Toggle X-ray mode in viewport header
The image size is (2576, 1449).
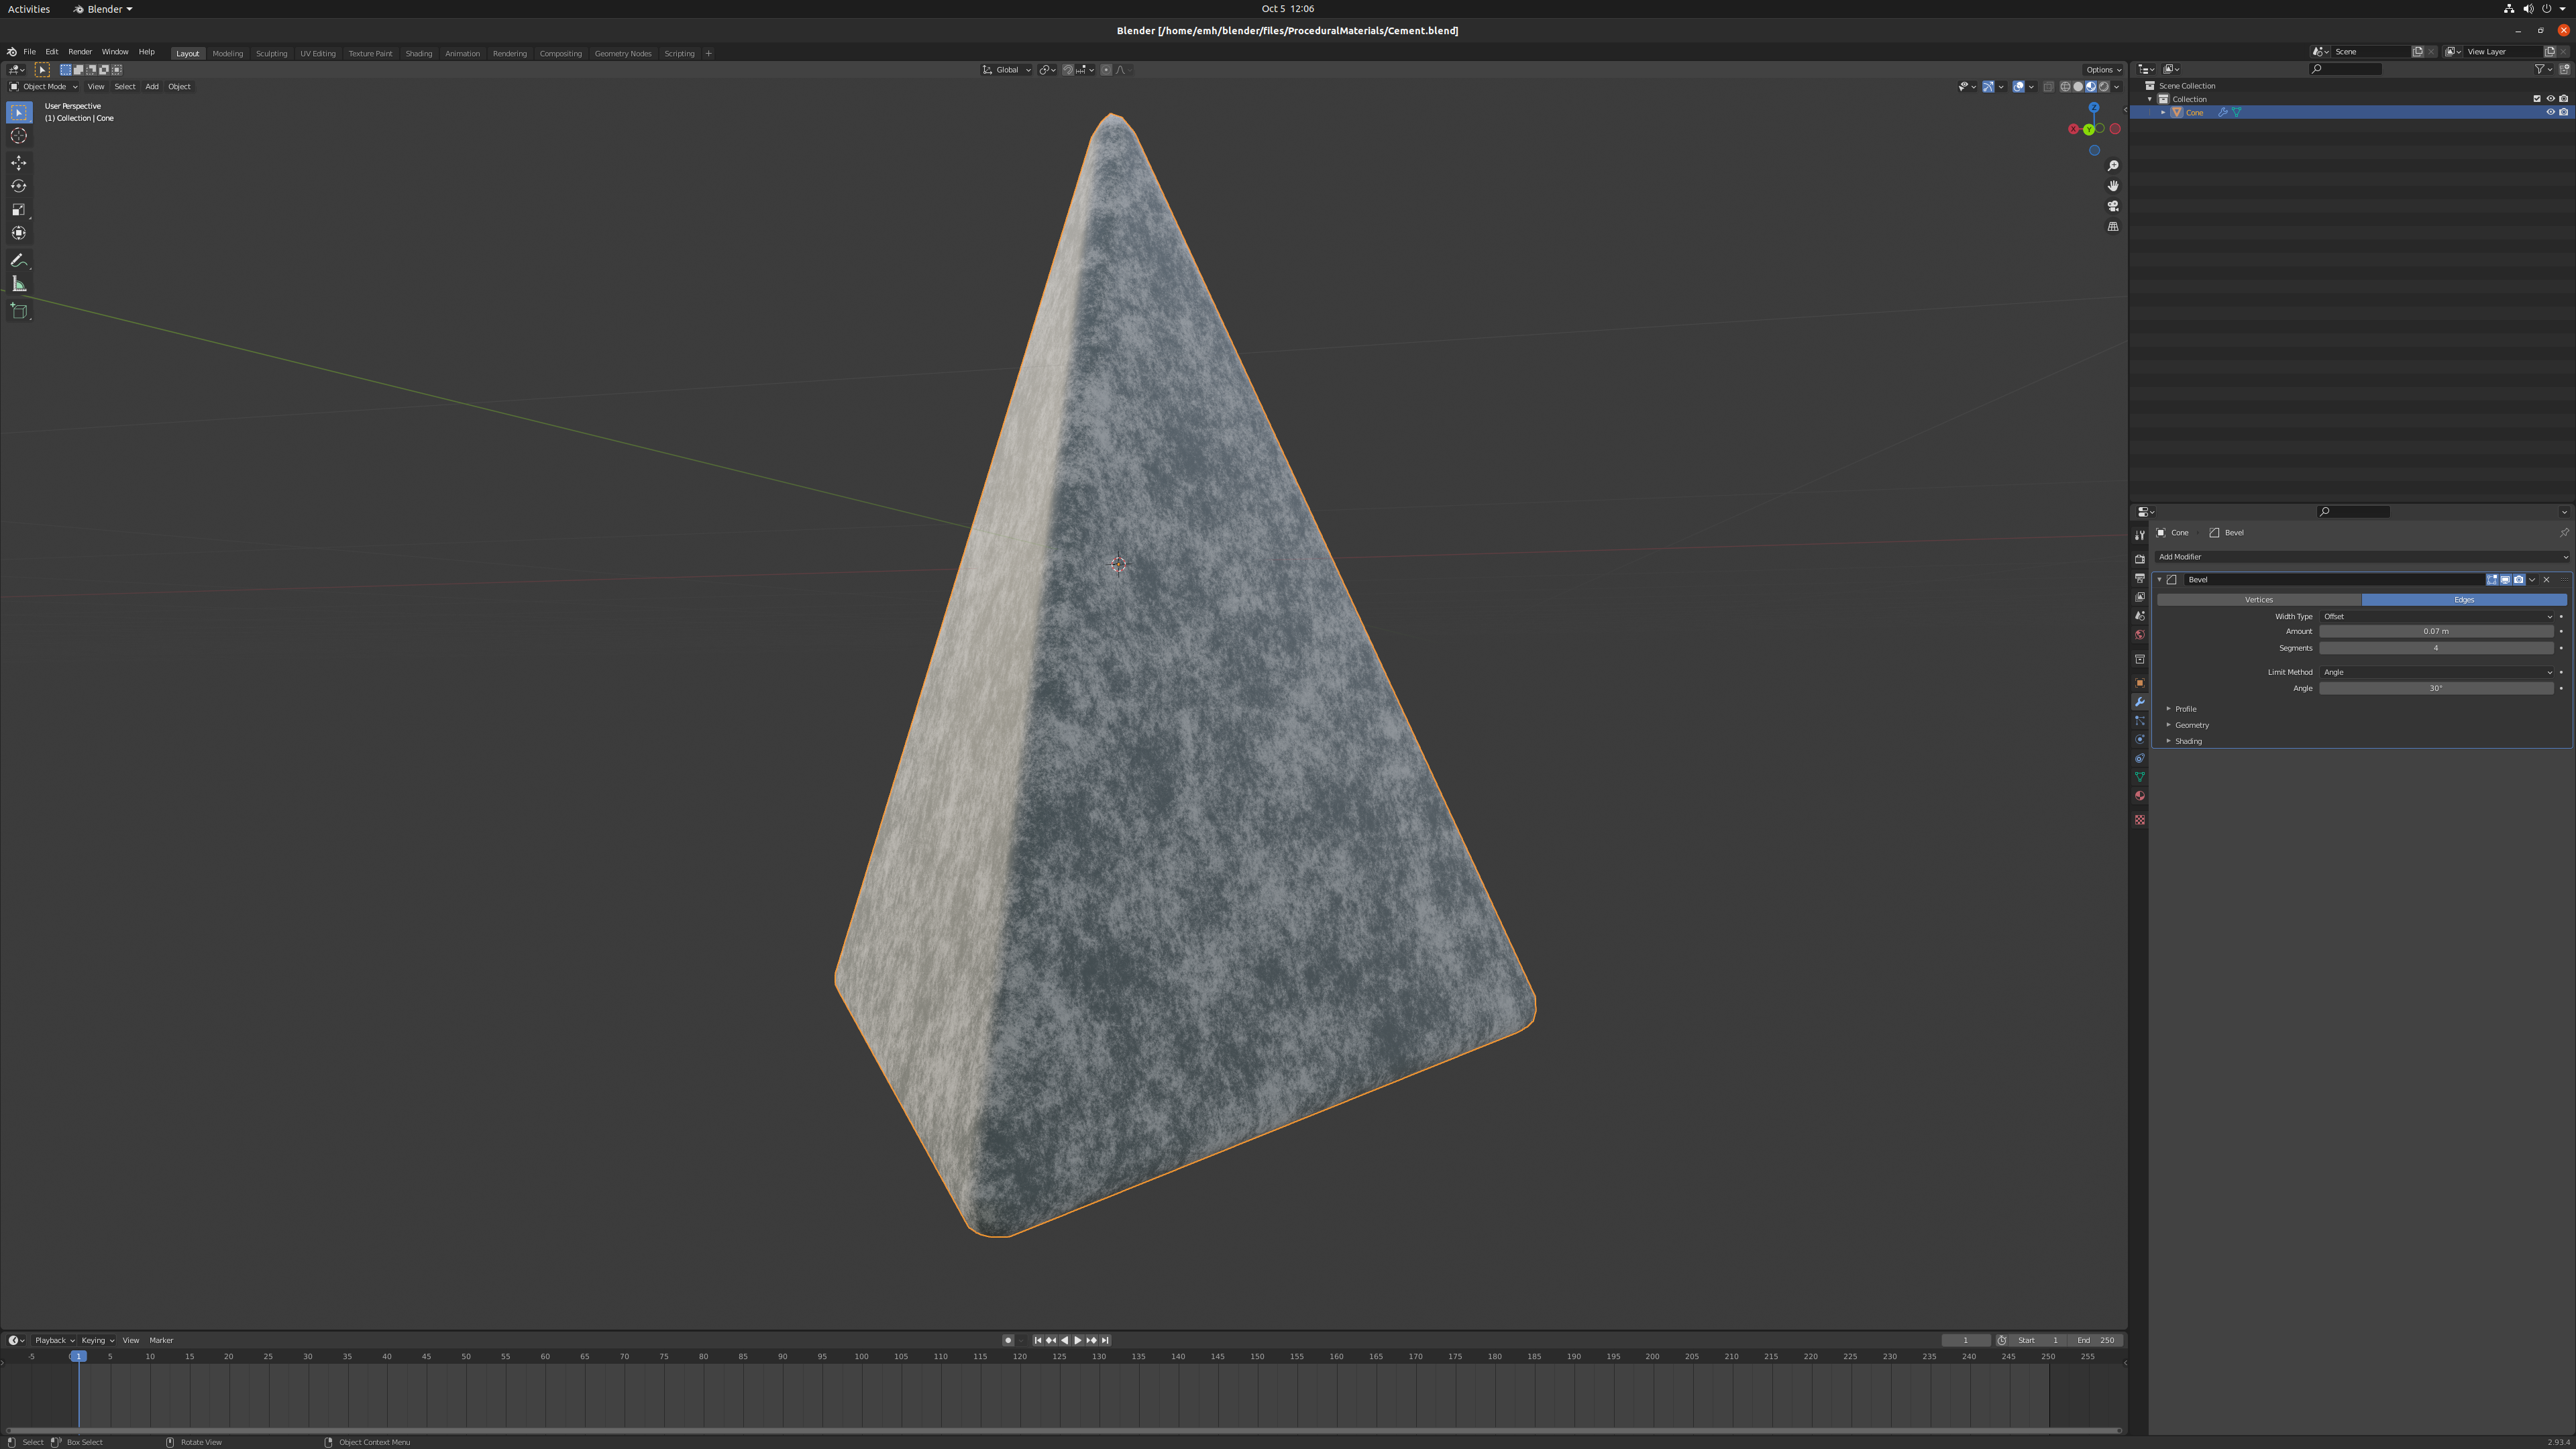tap(2048, 87)
